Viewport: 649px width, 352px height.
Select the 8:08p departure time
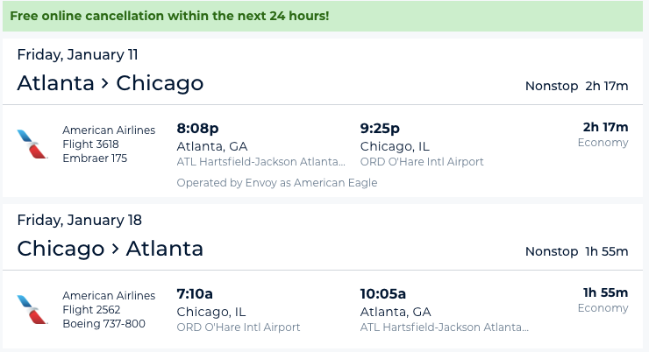[197, 128]
